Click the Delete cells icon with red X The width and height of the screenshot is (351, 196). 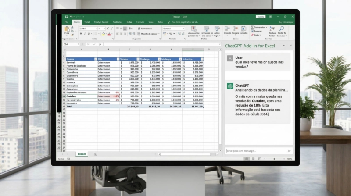click(x=235, y=29)
